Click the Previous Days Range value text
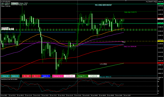164x97 pixels. tap(19, 3)
